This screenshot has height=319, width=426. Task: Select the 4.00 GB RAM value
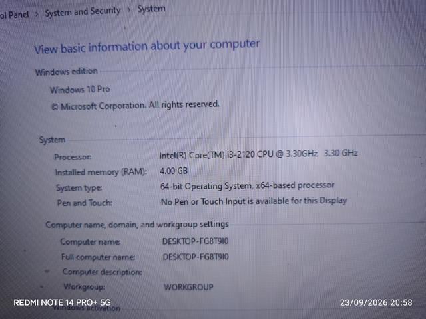tap(174, 171)
